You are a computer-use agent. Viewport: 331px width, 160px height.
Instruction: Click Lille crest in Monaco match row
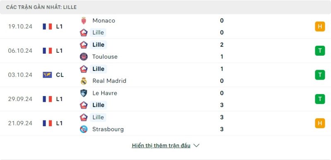(84, 33)
